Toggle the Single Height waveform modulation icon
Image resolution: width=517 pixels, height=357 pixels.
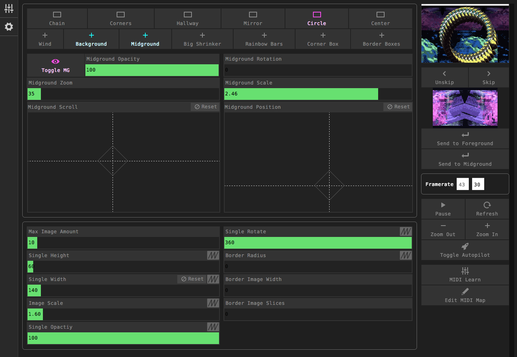[x=213, y=255]
